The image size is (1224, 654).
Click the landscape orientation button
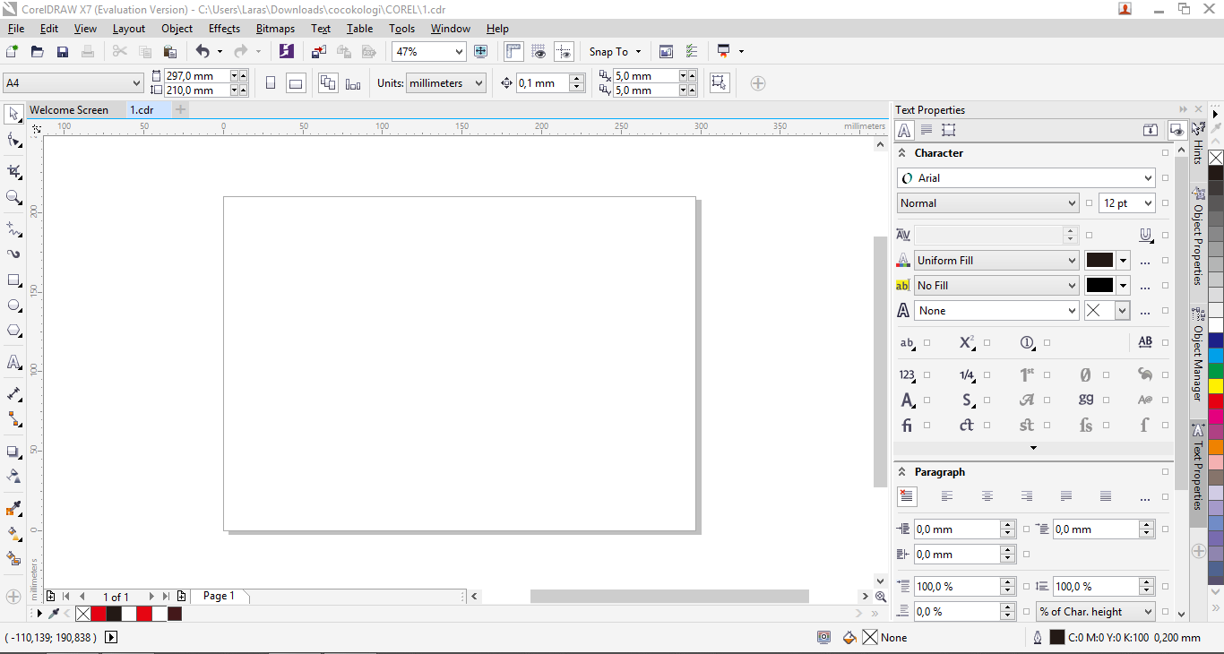click(295, 82)
